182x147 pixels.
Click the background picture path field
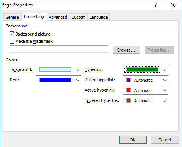coord(59,49)
